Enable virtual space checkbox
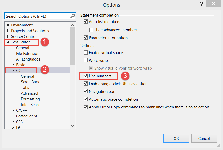The image size is (223, 150). (x=85, y=52)
